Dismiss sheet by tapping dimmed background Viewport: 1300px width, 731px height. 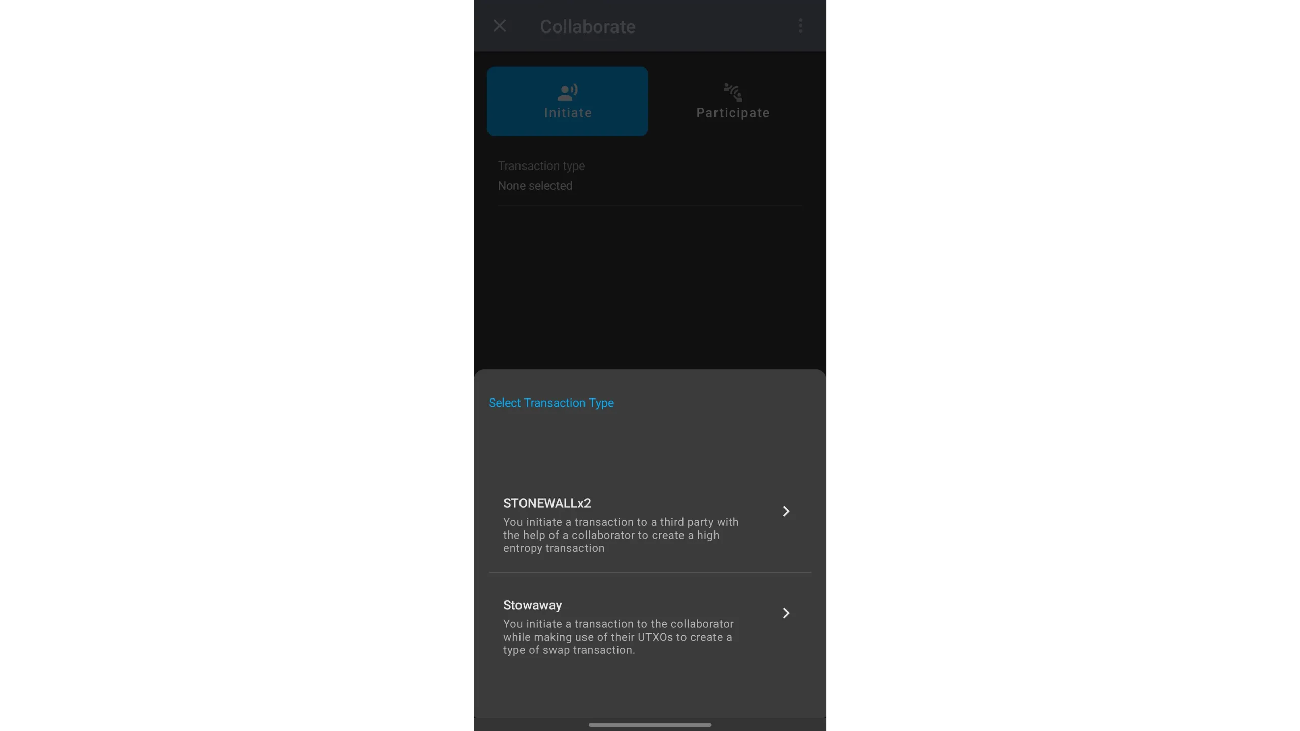(x=650, y=284)
